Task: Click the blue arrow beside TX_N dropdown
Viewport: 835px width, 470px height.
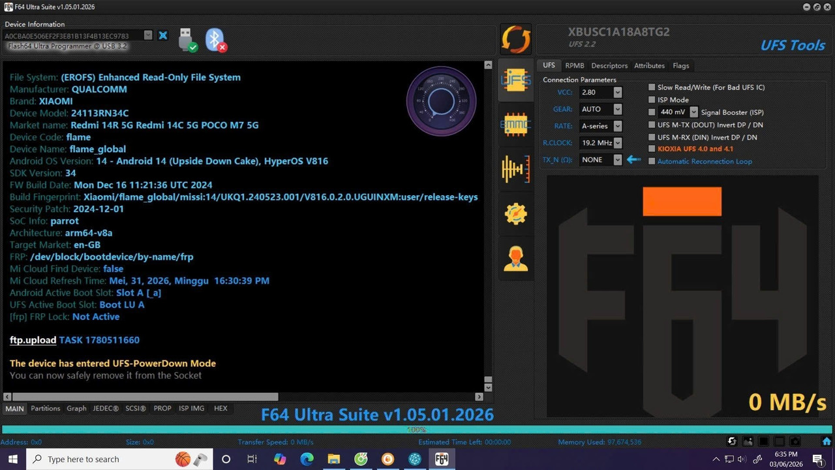Action: coord(633,159)
